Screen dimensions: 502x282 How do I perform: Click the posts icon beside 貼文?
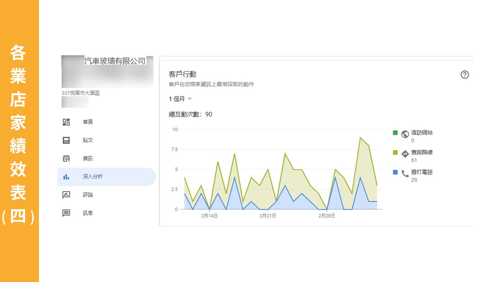[66, 140]
